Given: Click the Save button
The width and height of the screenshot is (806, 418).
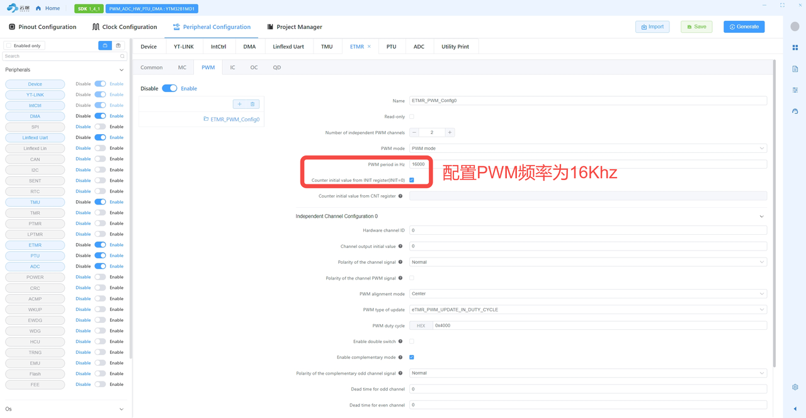Looking at the screenshot, I should [x=696, y=26].
